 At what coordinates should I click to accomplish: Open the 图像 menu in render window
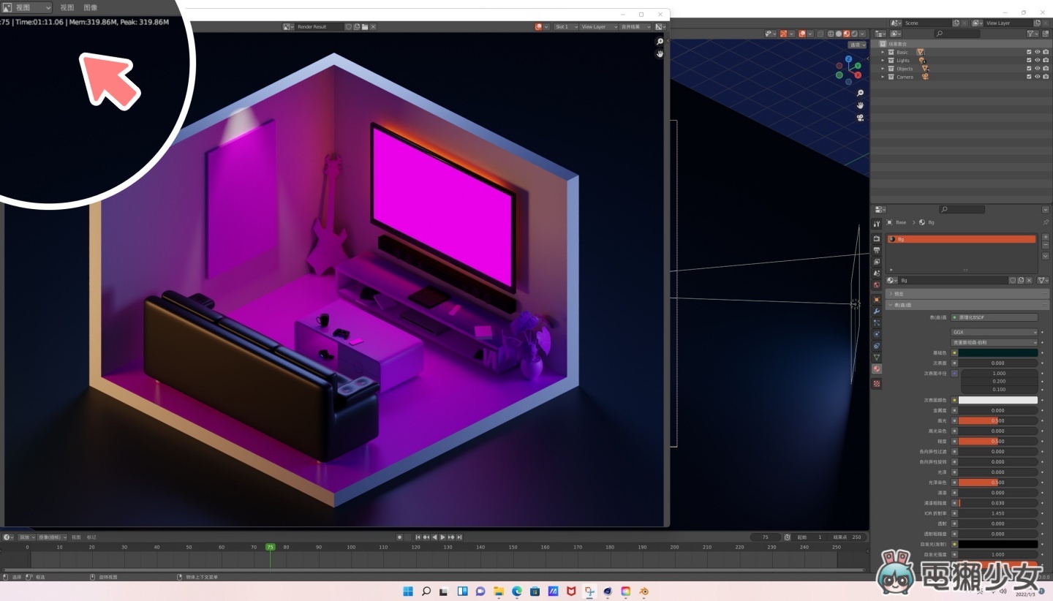coord(91,7)
